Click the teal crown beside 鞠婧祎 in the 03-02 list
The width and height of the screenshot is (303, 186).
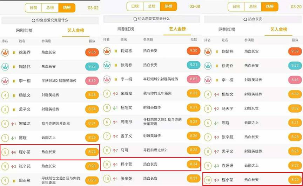point(5,66)
